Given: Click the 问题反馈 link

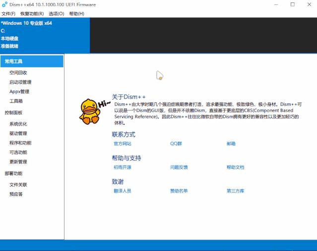Looking at the screenshot, I should coord(179,167).
